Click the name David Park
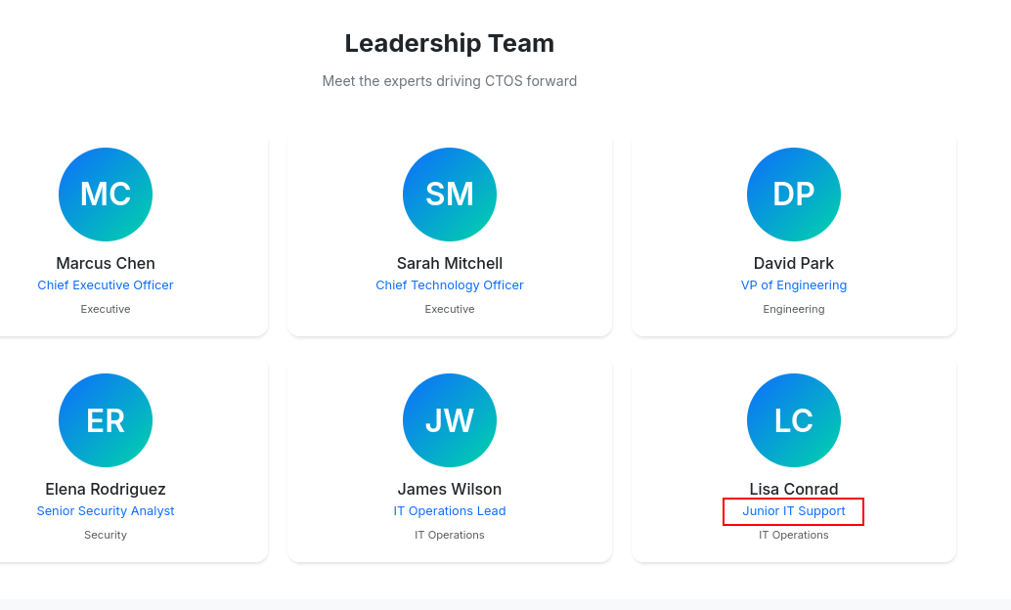The height and width of the screenshot is (610, 1011). tap(794, 263)
